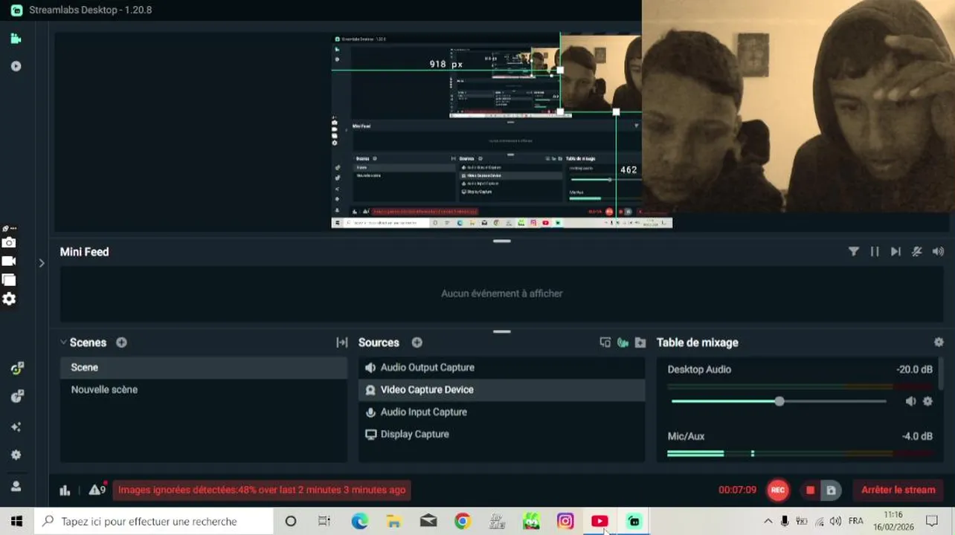Open the Mini Feed filter icon
Viewport: 955px width, 535px height.
click(x=854, y=252)
